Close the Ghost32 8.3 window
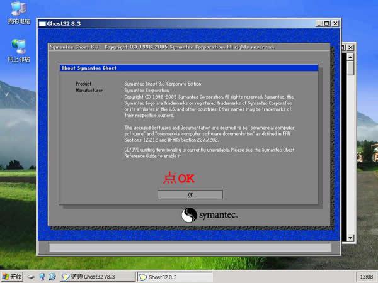This screenshot has height=283, width=378. click(x=335, y=24)
